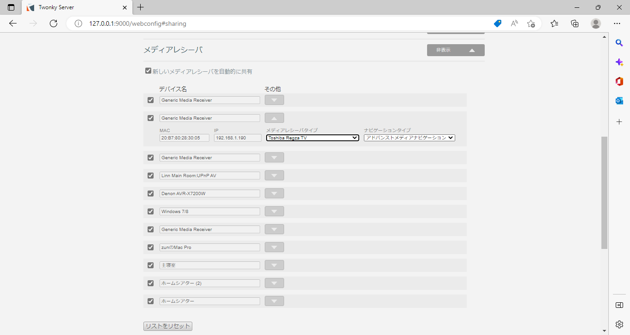This screenshot has width=630, height=335.
Task: Expand details for Linn Main Room:UPnP AV
Action: [x=274, y=175]
